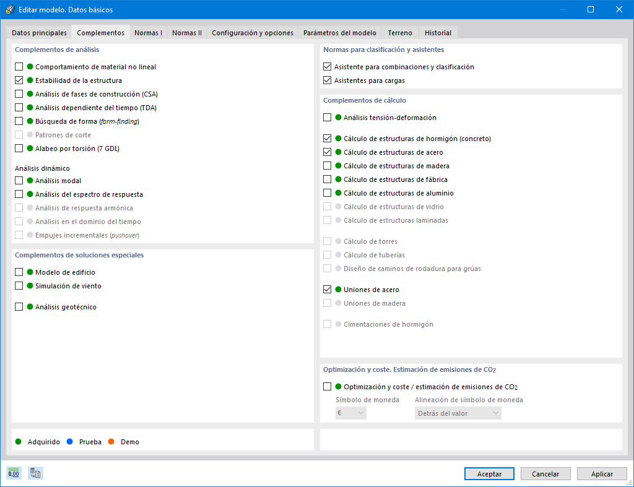Check Análisis geotécnico
The image size is (634, 487).
point(19,306)
